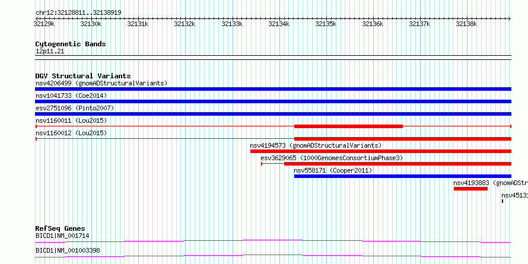Click the Cytogenetic Bands track title

tap(71, 44)
